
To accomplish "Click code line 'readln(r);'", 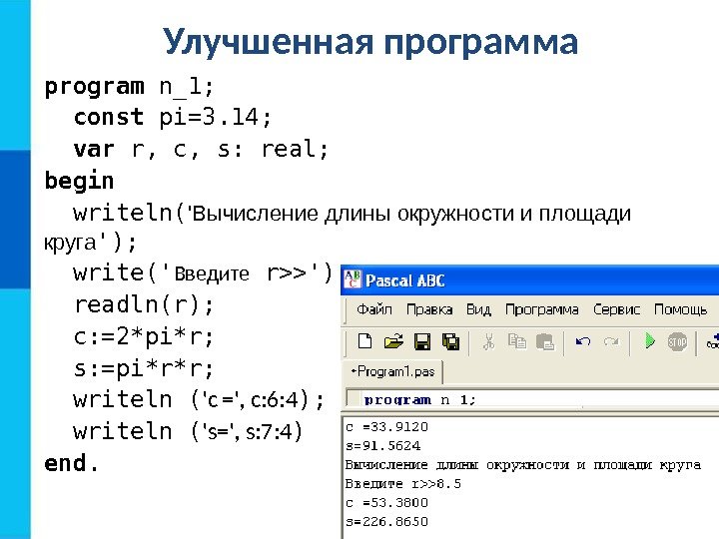I will [x=144, y=304].
